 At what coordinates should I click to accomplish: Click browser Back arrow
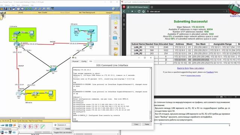coord(124,11)
